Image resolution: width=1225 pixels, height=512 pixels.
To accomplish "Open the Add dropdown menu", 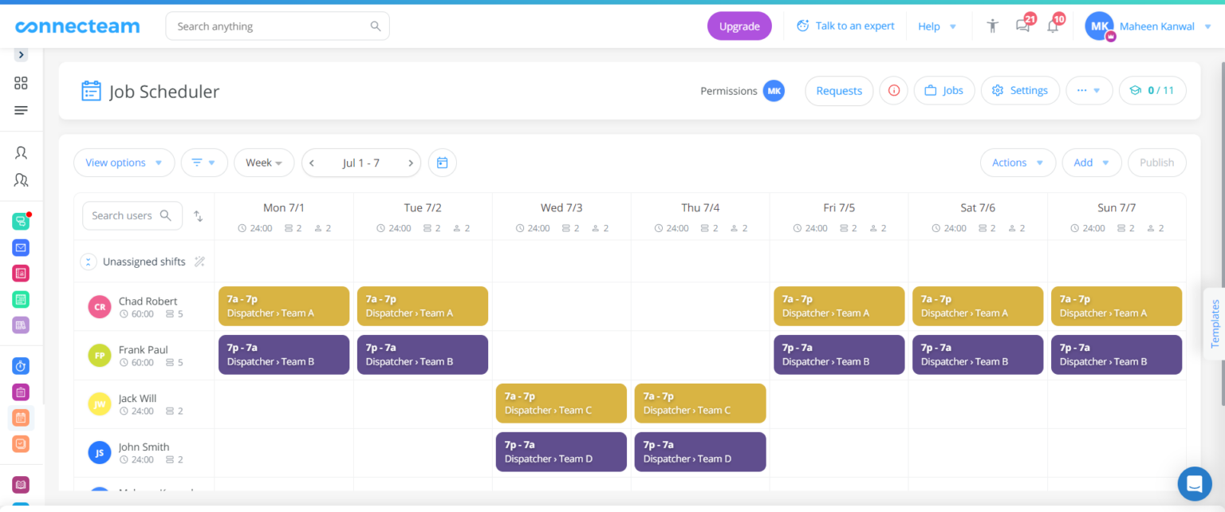I will tap(1092, 162).
